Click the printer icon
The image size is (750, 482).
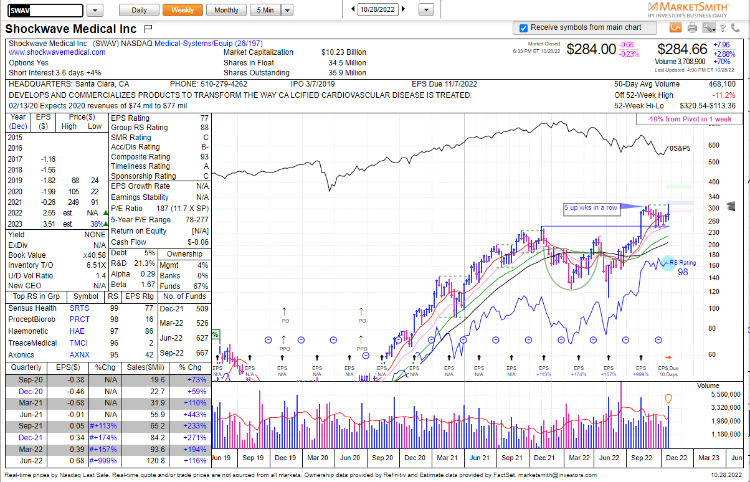(692, 27)
